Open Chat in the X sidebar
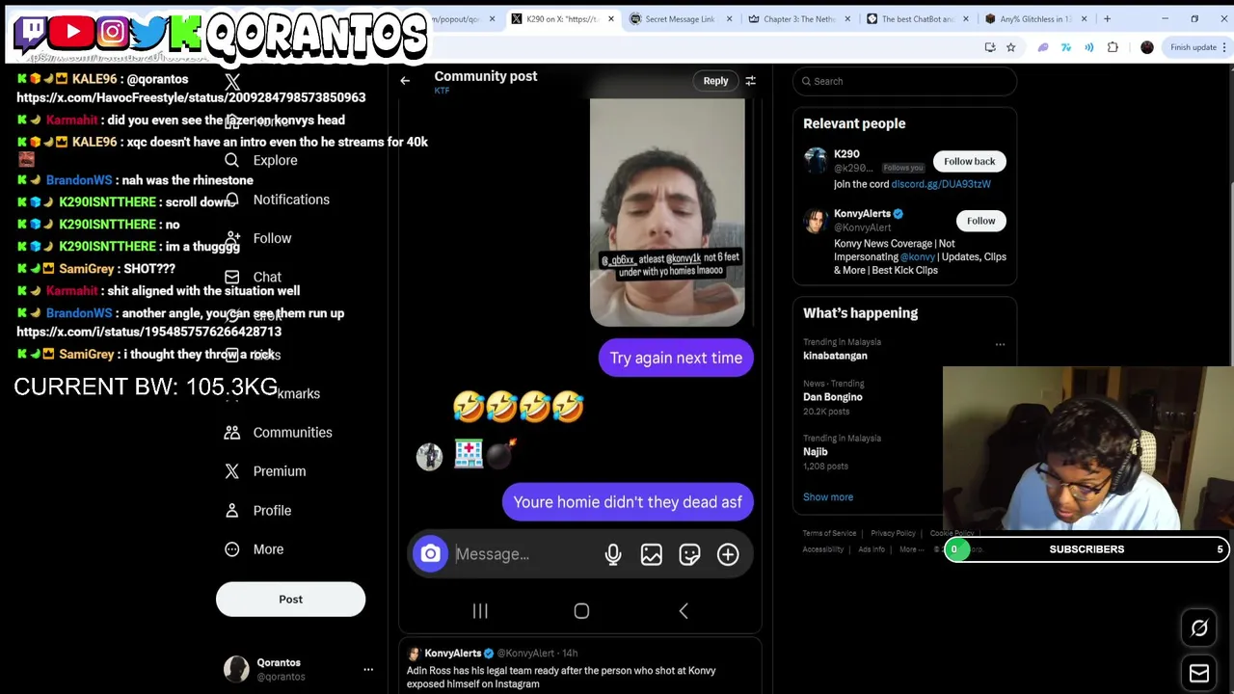The image size is (1234, 694). pos(253,277)
